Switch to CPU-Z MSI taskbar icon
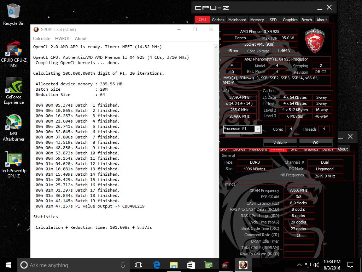The width and height of the screenshot is (362, 272). click(226, 265)
